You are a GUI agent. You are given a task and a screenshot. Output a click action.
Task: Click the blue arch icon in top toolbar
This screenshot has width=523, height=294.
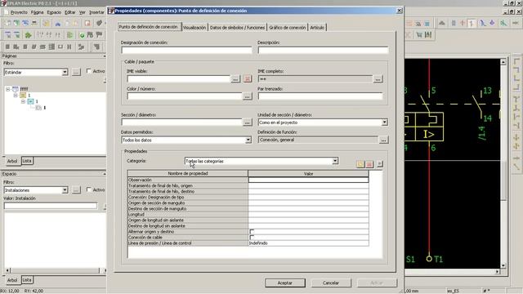[x=58, y=24]
